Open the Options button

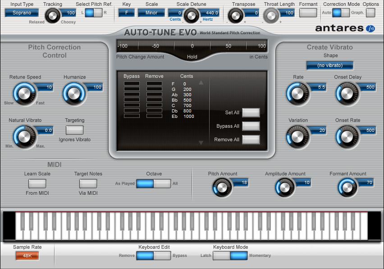tap(370, 13)
